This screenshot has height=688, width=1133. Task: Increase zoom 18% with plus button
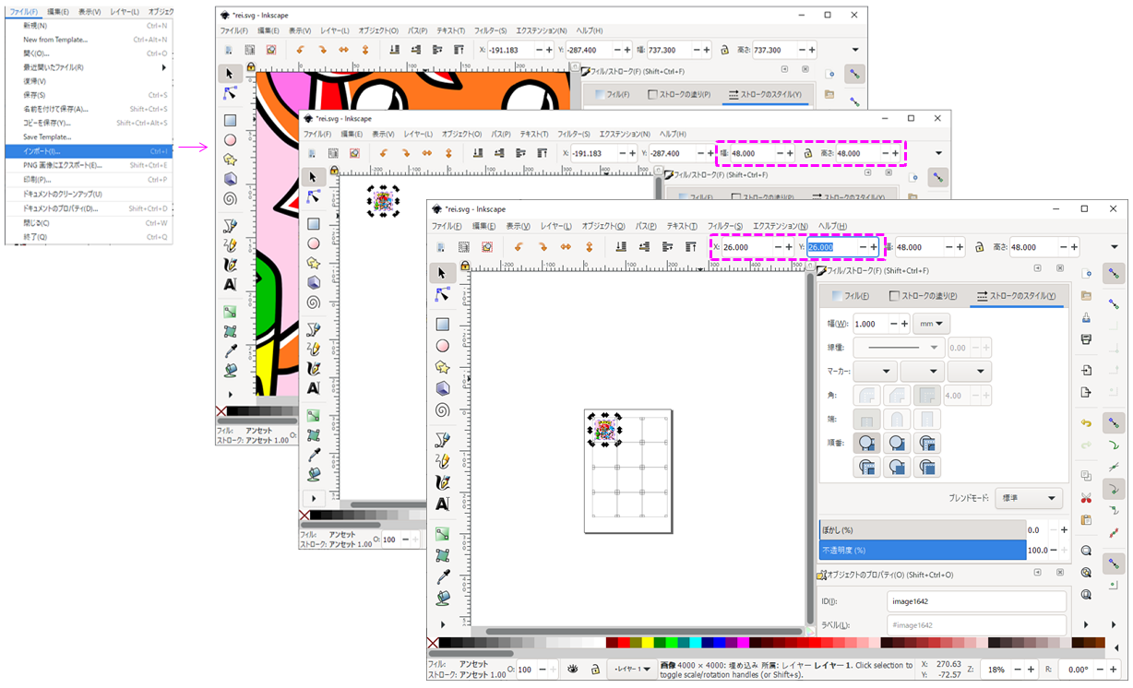click(1031, 669)
